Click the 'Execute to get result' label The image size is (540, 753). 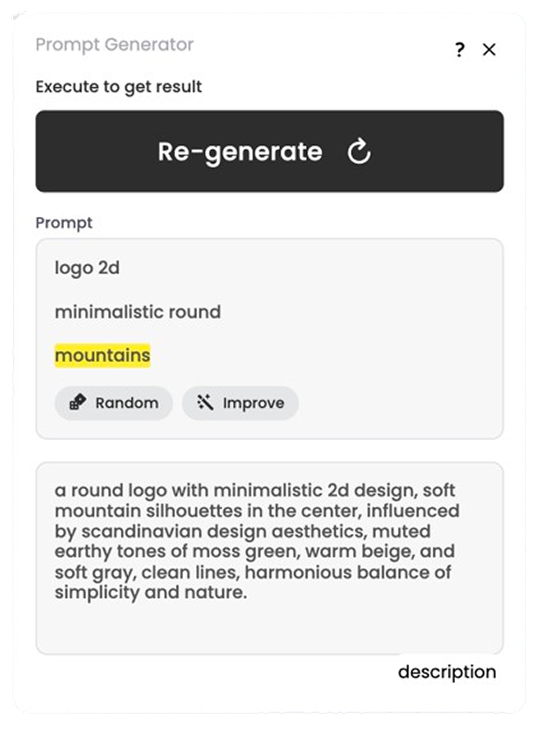[119, 87]
